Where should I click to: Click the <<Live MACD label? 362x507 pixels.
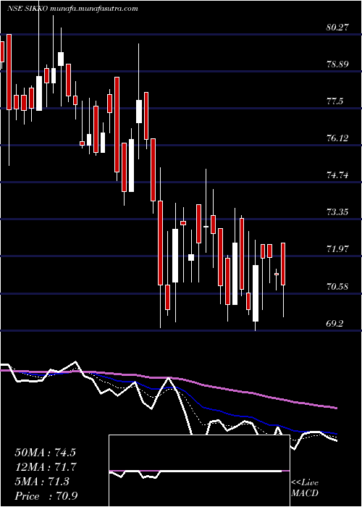305,488
